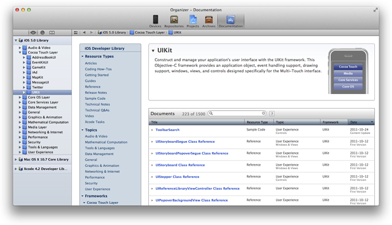Filter by Release Notes resource type
392x225 pixels.
click(96, 93)
